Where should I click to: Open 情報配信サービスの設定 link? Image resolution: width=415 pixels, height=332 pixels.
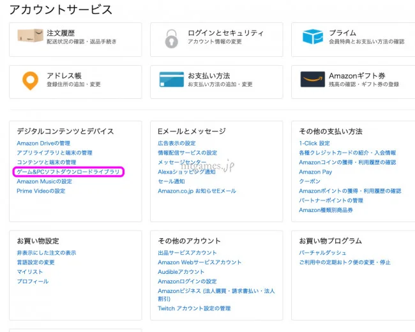[x=187, y=153]
